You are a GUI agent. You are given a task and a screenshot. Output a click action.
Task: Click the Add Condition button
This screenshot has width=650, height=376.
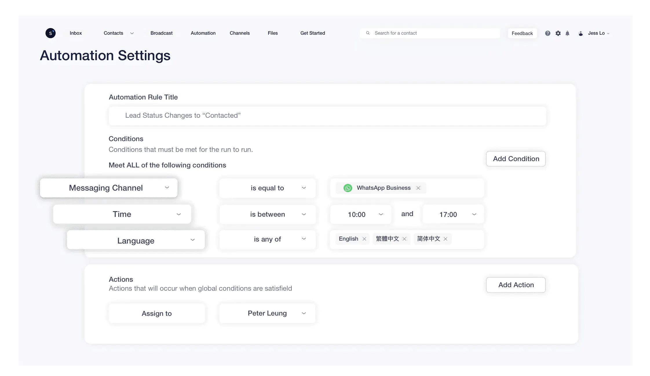[516, 158]
